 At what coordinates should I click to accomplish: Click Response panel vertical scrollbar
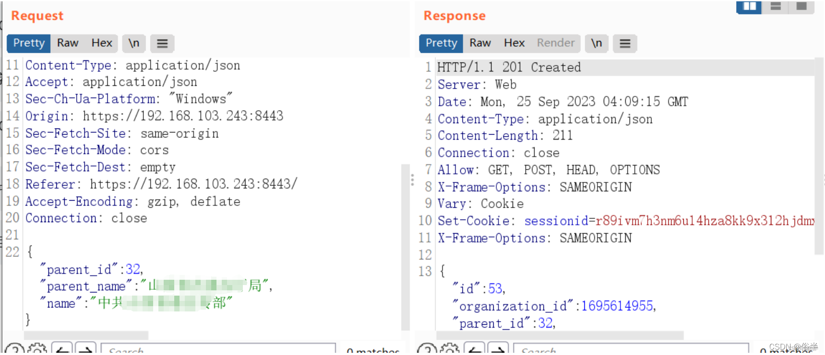point(819,156)
